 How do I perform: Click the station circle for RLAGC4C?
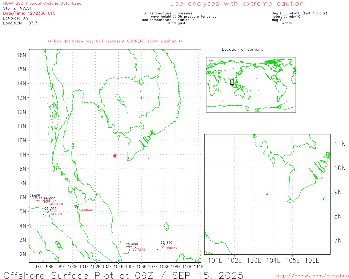[49, 210]
